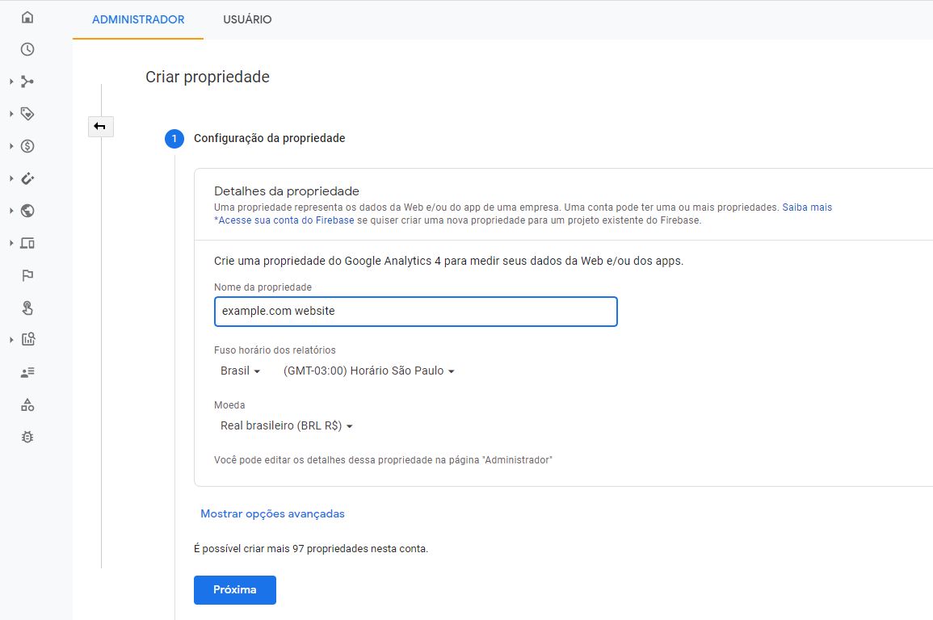Switch to the ADMINISTRADOR tab
The height and width of the screenshot is (620, 933).
(138, 19)
